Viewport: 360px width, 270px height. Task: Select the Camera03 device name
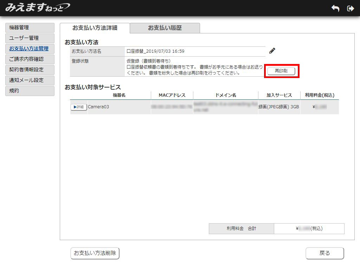pyautogui.click(x=98, y=107)
